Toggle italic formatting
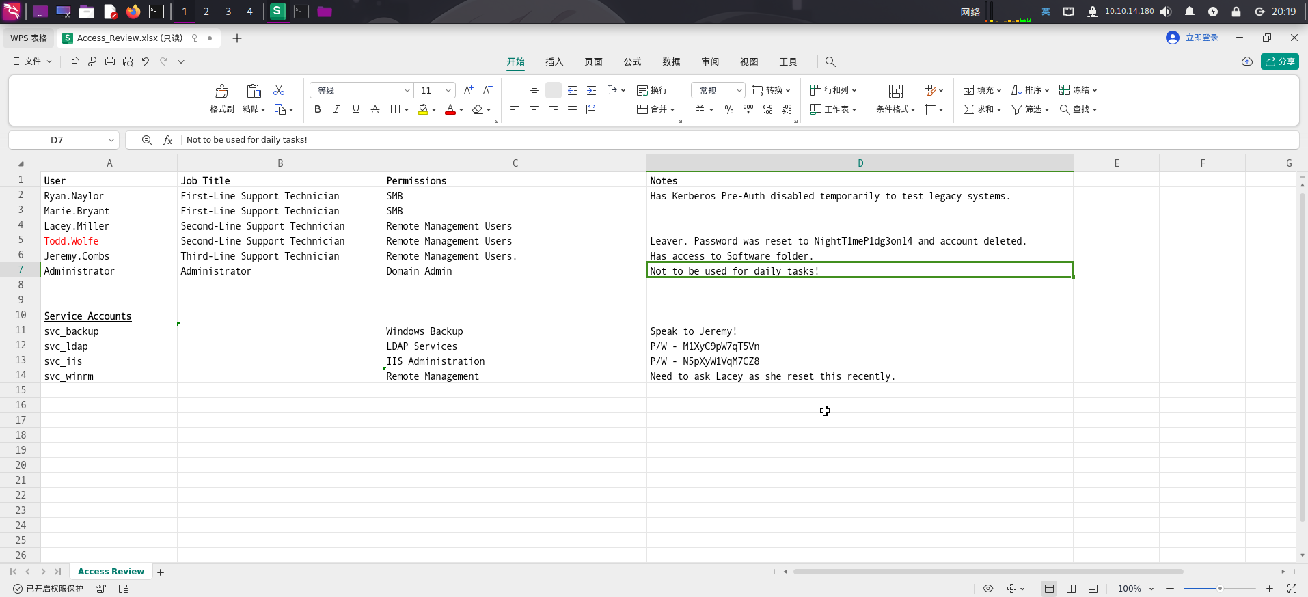Viewport: 1308px width, 597px height. 337,109
